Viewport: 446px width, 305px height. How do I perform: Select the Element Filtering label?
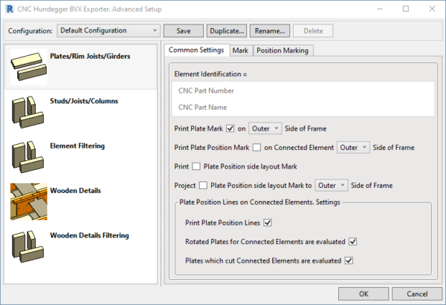click(77, 146)
